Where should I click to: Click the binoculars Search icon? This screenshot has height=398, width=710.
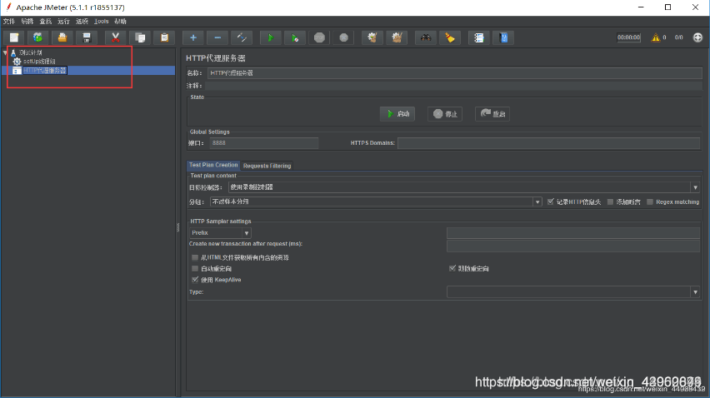pyautogui.click(x=426, y=37)
